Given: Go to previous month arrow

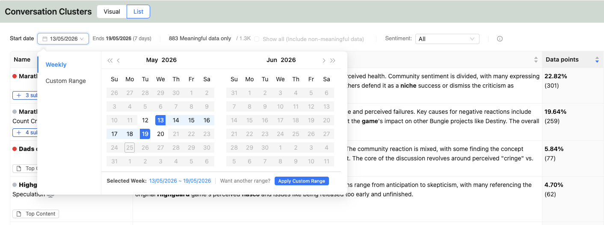Looking at the screenshot, I should click(118, 60).
